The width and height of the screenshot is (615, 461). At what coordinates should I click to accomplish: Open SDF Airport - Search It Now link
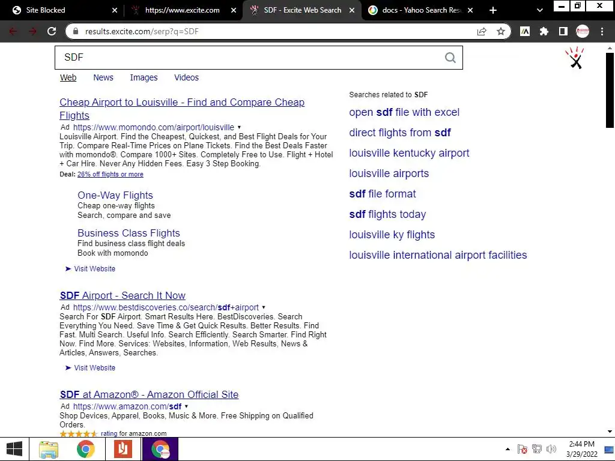click(123, 295)
